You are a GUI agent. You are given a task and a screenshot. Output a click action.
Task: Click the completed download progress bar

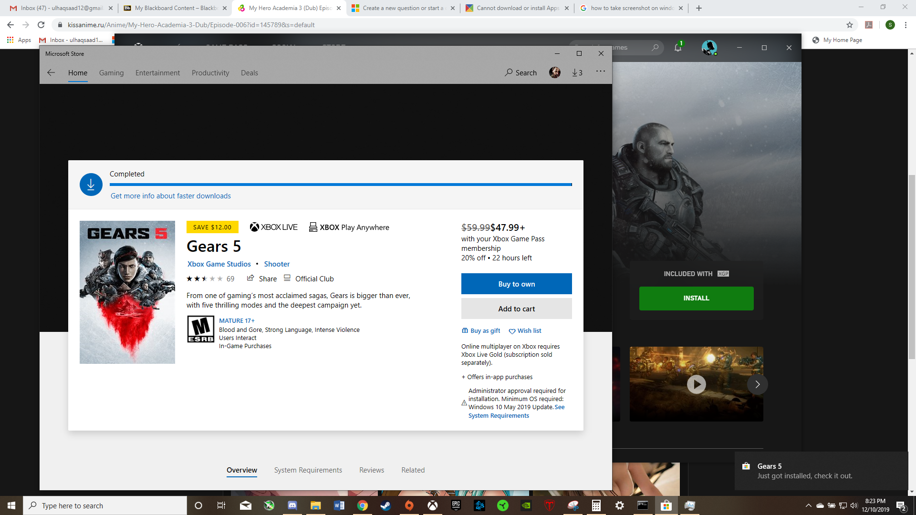pos(340,184)
